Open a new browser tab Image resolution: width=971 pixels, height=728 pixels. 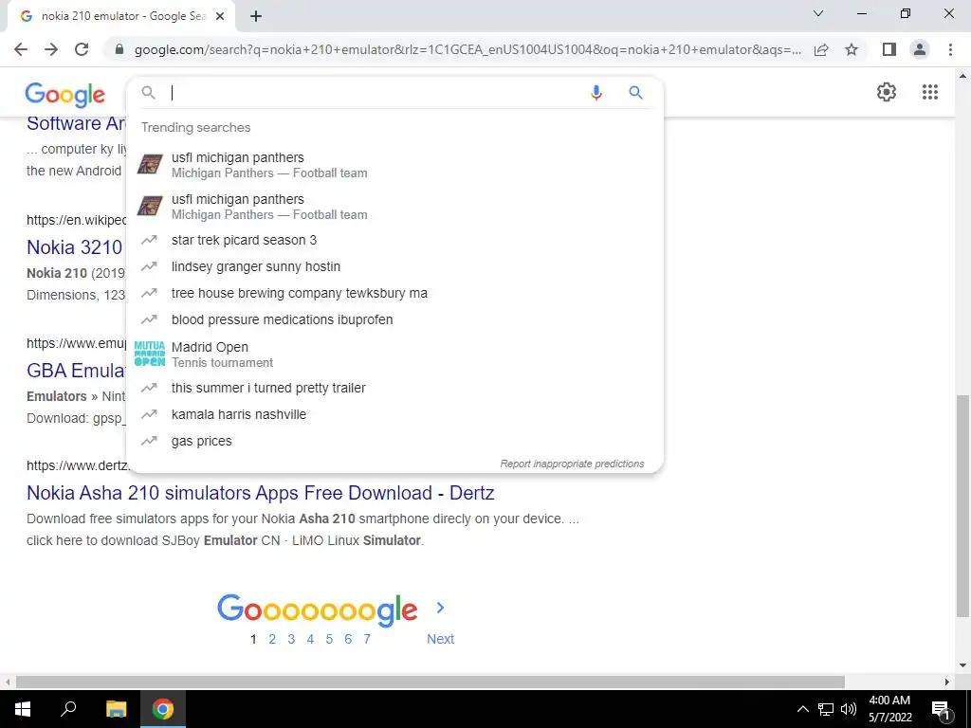(x=256, y=16)
